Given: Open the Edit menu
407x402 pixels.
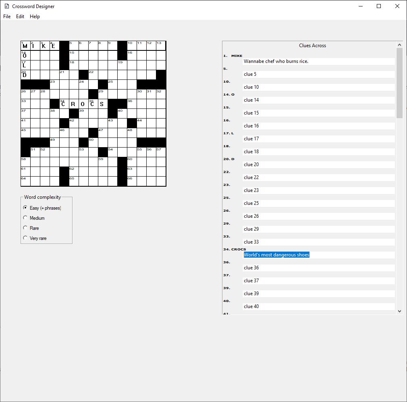Looking at the screenshot, I should (20, 17).
